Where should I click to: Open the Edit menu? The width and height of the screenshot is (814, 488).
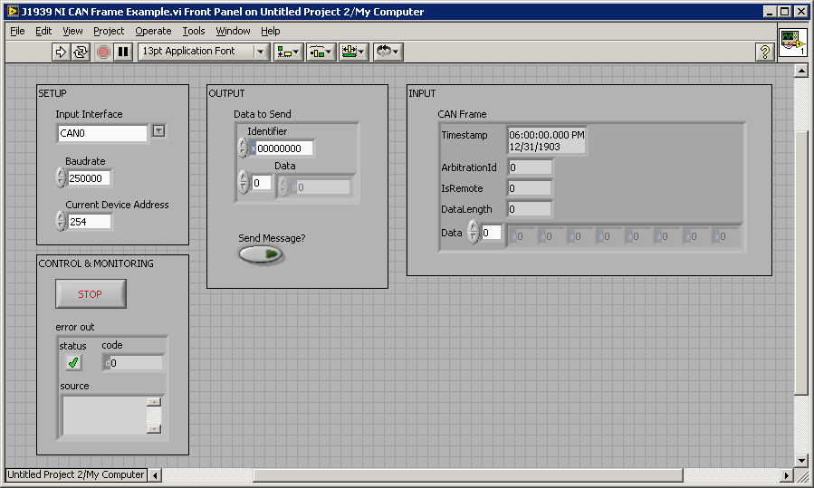coord(43,31)
